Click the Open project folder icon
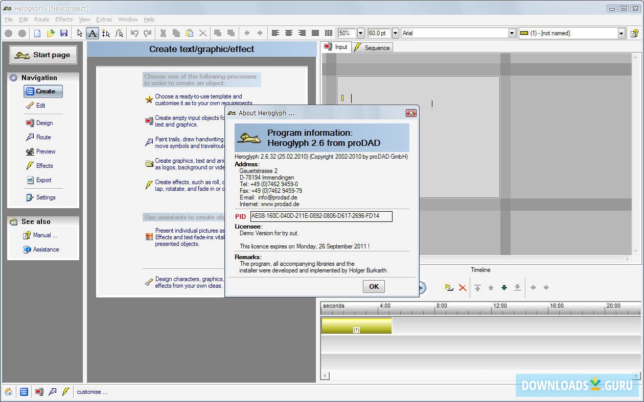The image size is (644, 402). (x=51, y=33)
